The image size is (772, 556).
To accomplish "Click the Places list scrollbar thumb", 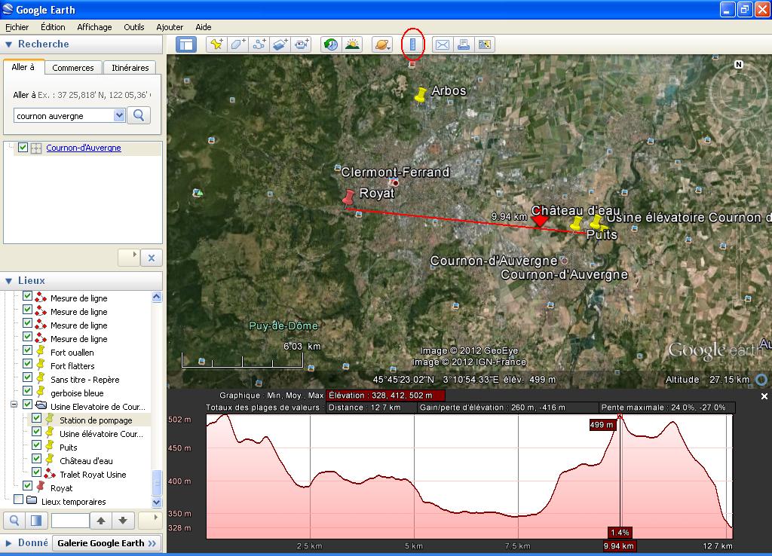I will pos(157,482).
